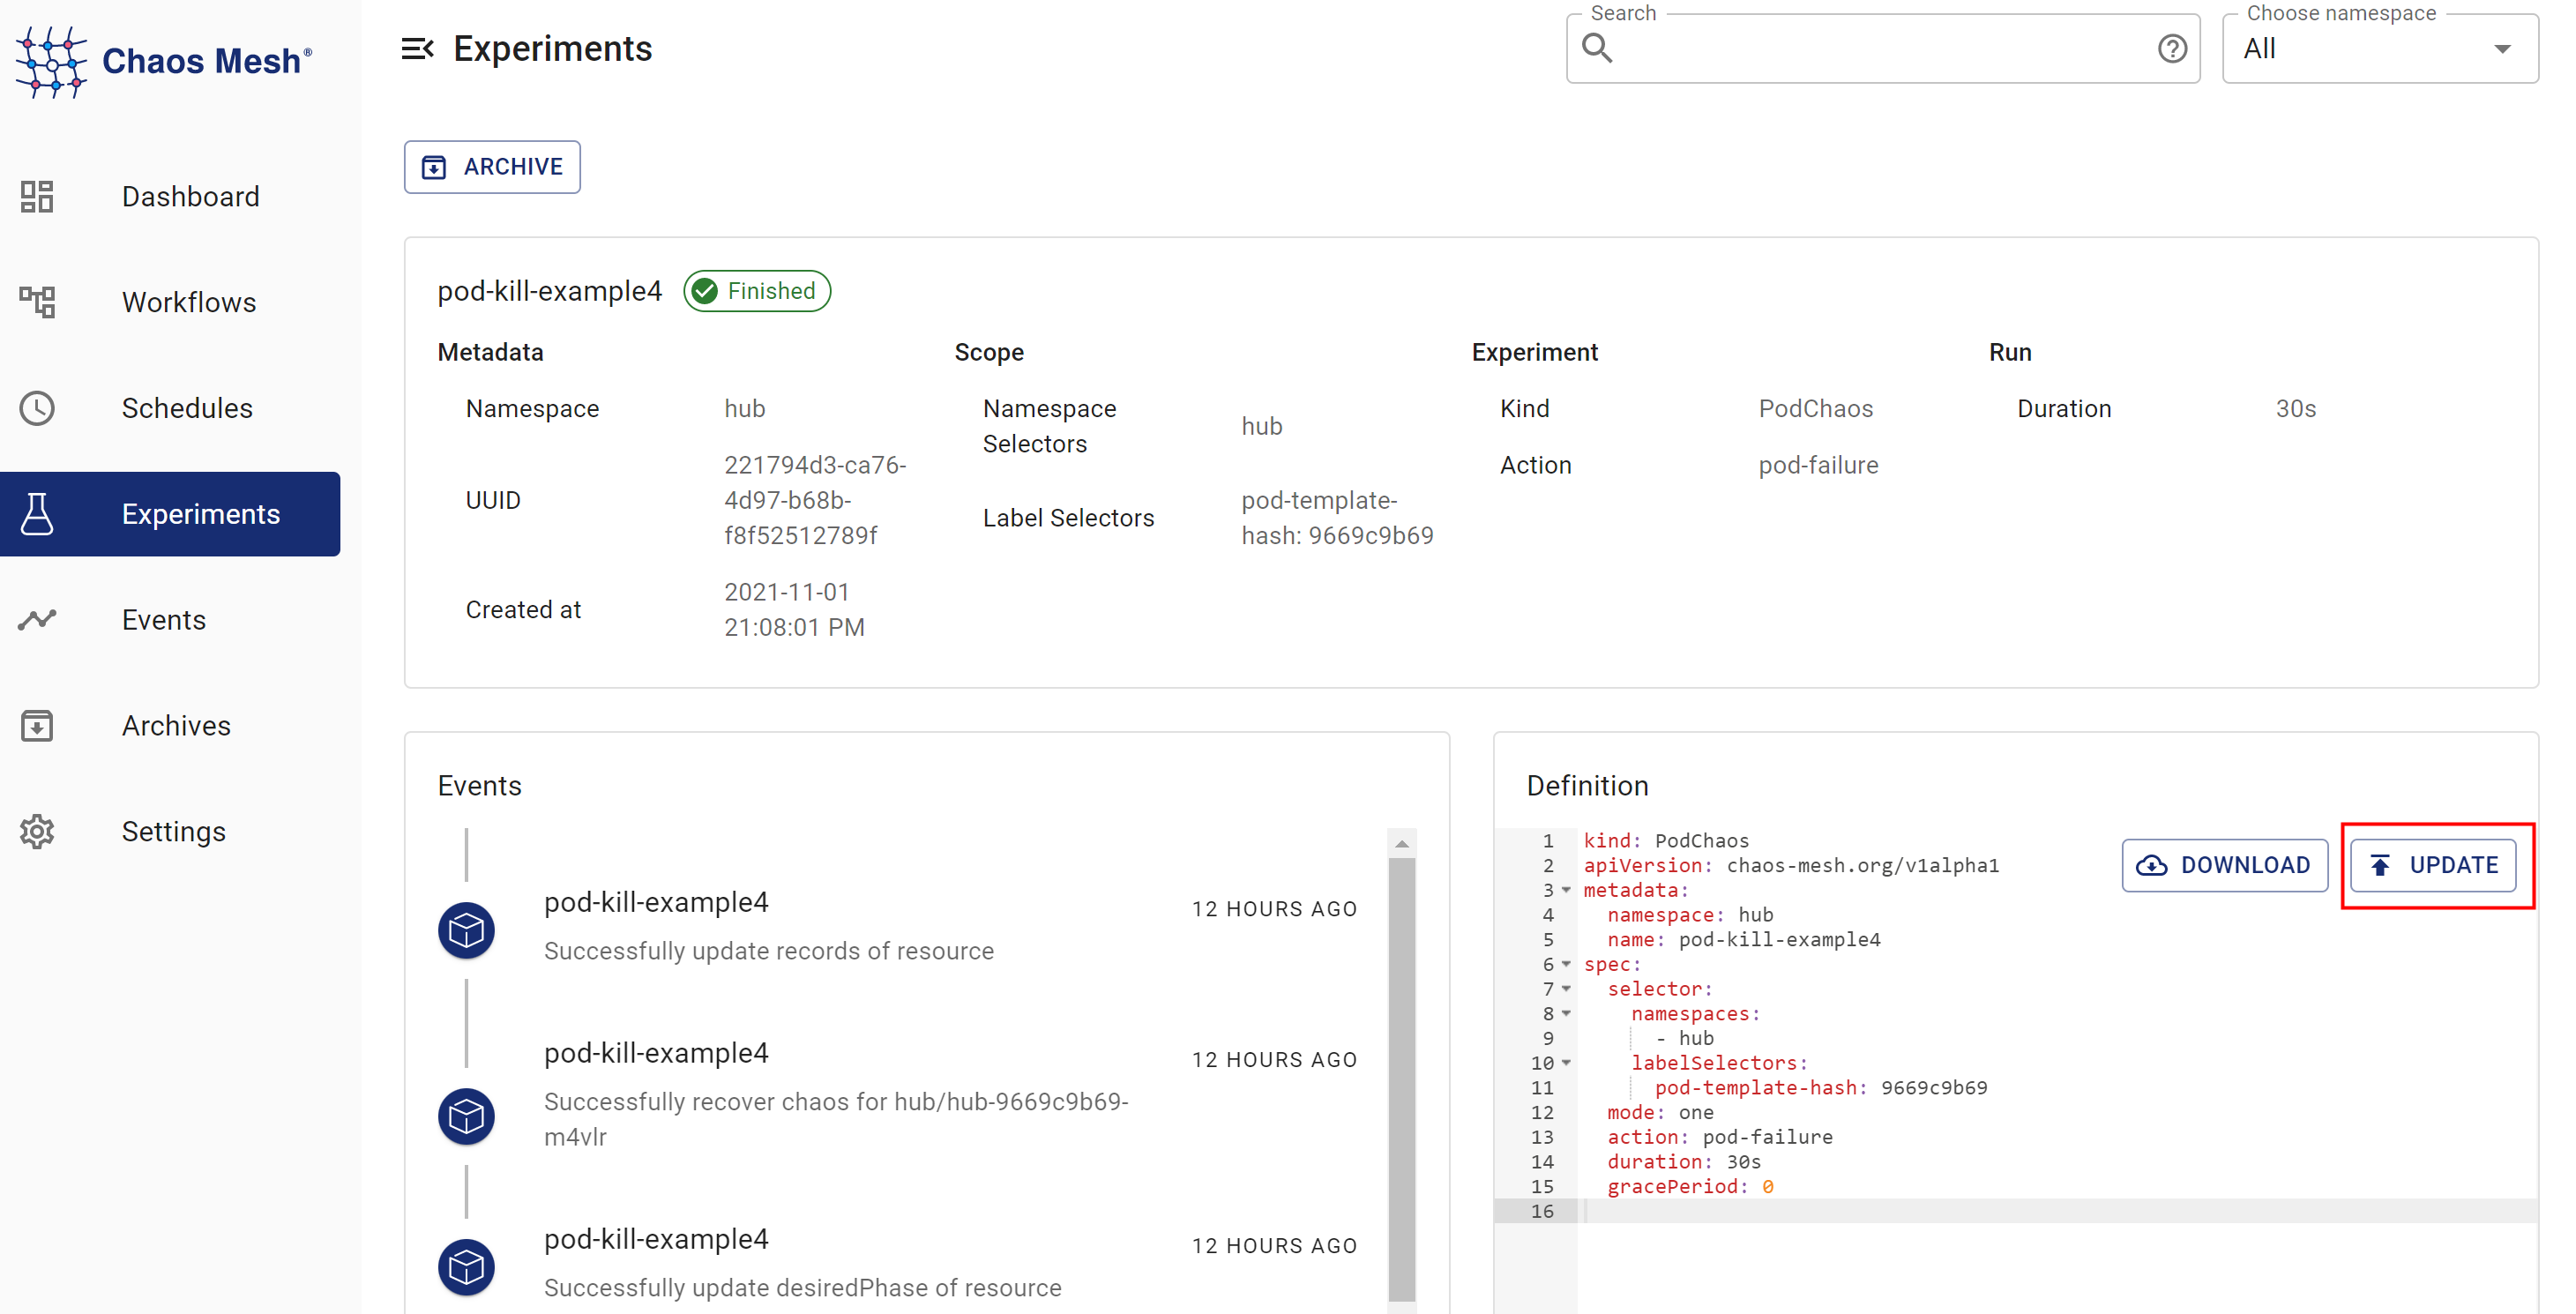Click the cube icon of 'Successfully recover chaos' event
The image size is (2576, 1314).
[x=466, y=1116]
